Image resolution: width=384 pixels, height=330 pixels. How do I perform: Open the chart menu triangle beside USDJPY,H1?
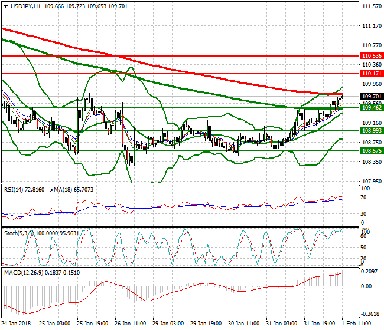click(x=6, y=6)
